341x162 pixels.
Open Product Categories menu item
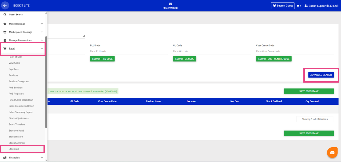pos(19,82)
